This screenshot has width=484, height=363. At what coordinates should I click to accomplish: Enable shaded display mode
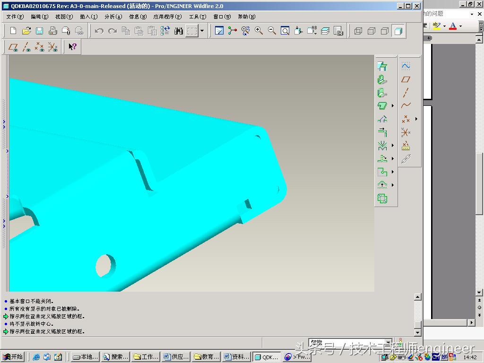398,31
